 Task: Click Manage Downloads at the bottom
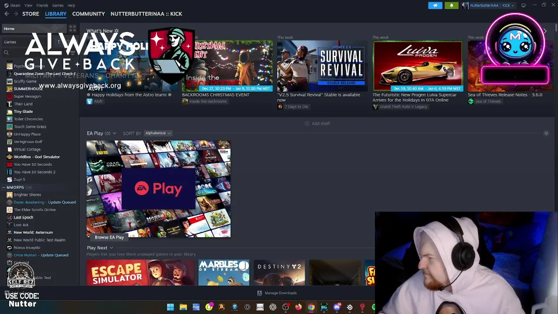(x=277, y=293)
